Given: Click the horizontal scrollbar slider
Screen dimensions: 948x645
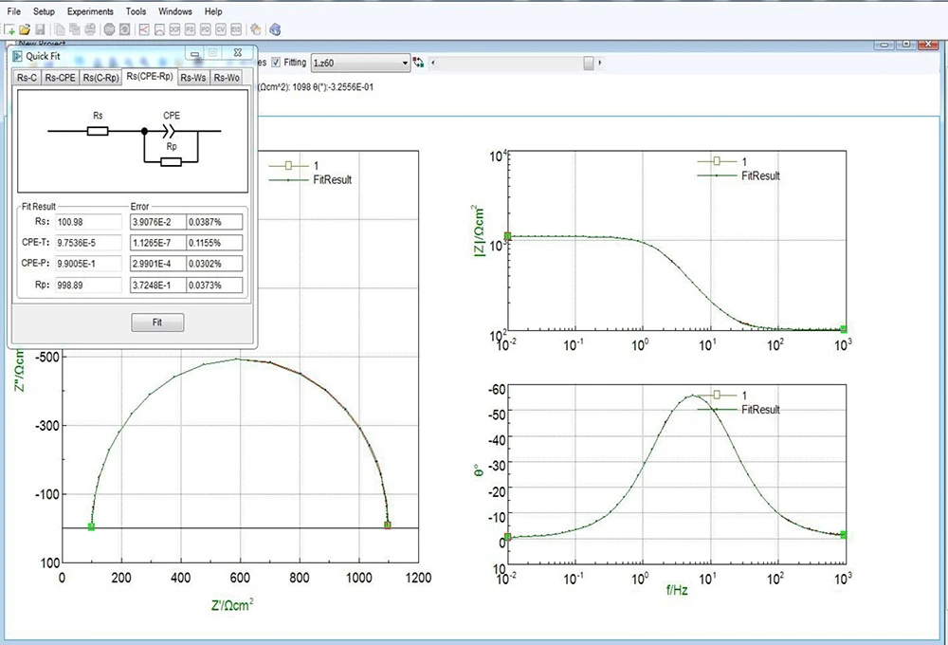Looking at the screenshot, I should point(588,63).
